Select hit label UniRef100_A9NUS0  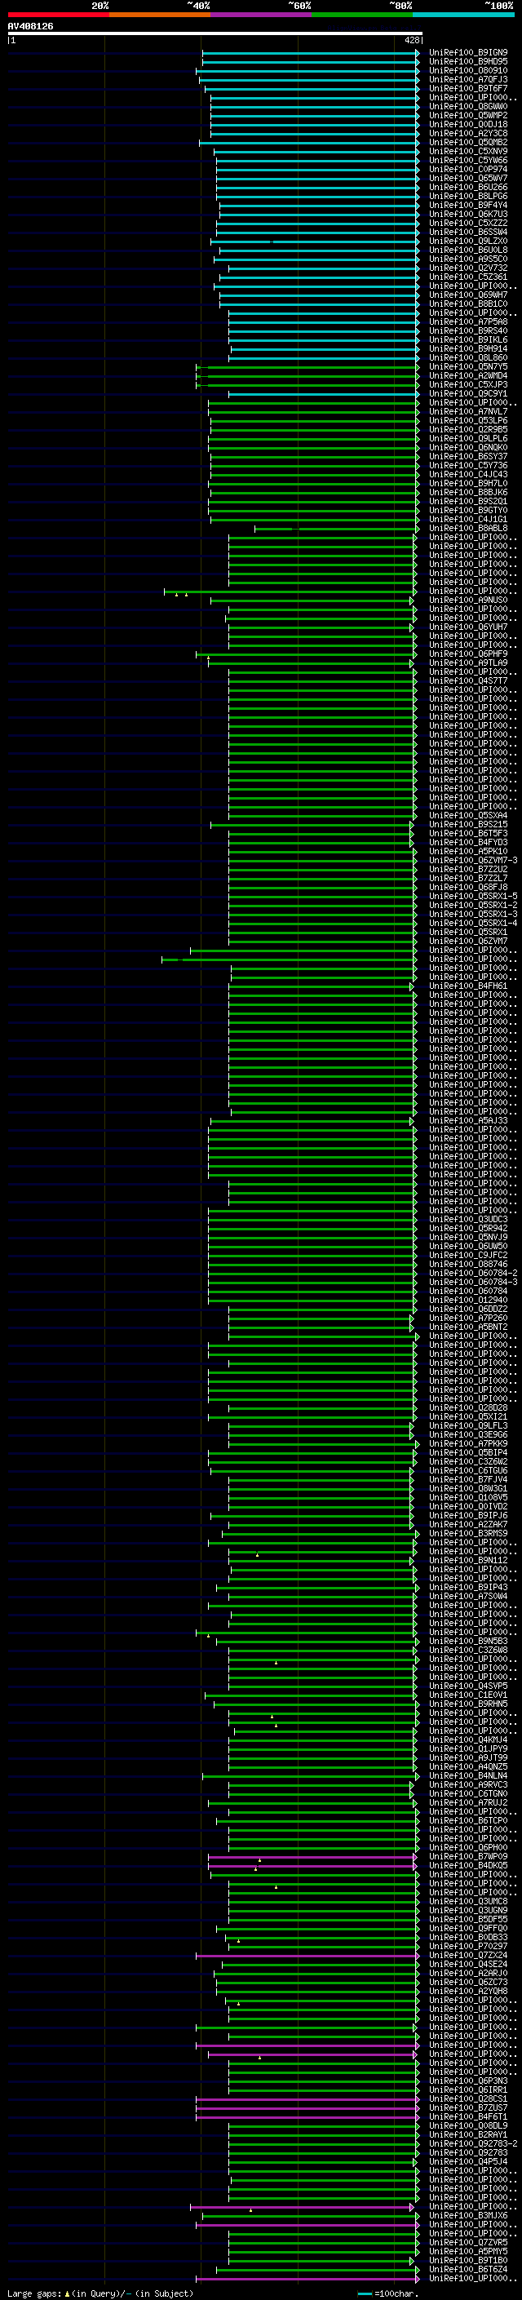(468, 600)
